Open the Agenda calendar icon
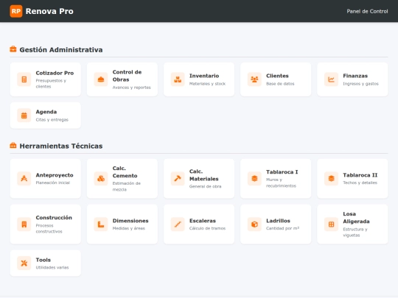 [24, 116]
